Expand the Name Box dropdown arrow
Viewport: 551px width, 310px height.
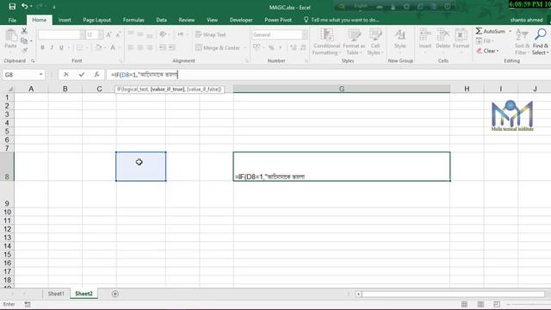click(x=40, y=75)
